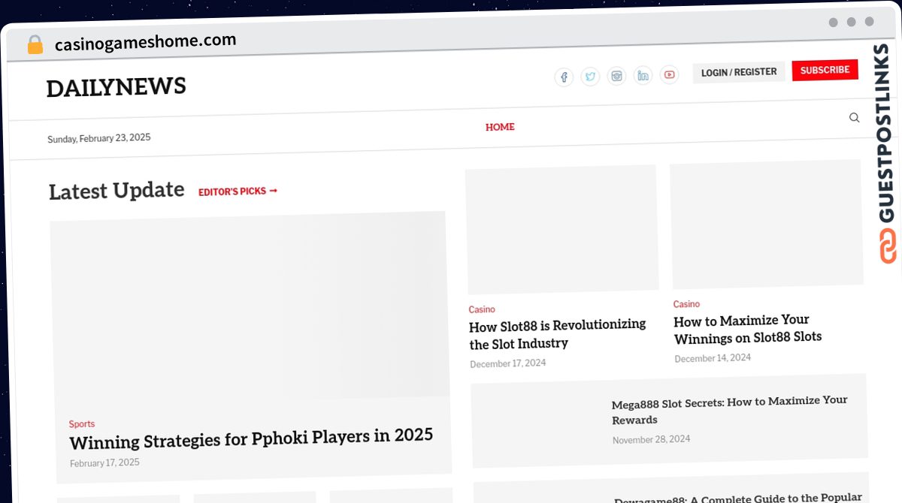Image resolution: width=902 pixels, height=503 pixels.
Task: Click the December 17, 2024 post date
Action: coord(508,363)
